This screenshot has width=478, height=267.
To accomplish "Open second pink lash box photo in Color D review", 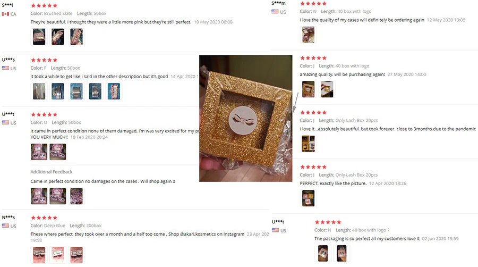I will click(57, 152).
